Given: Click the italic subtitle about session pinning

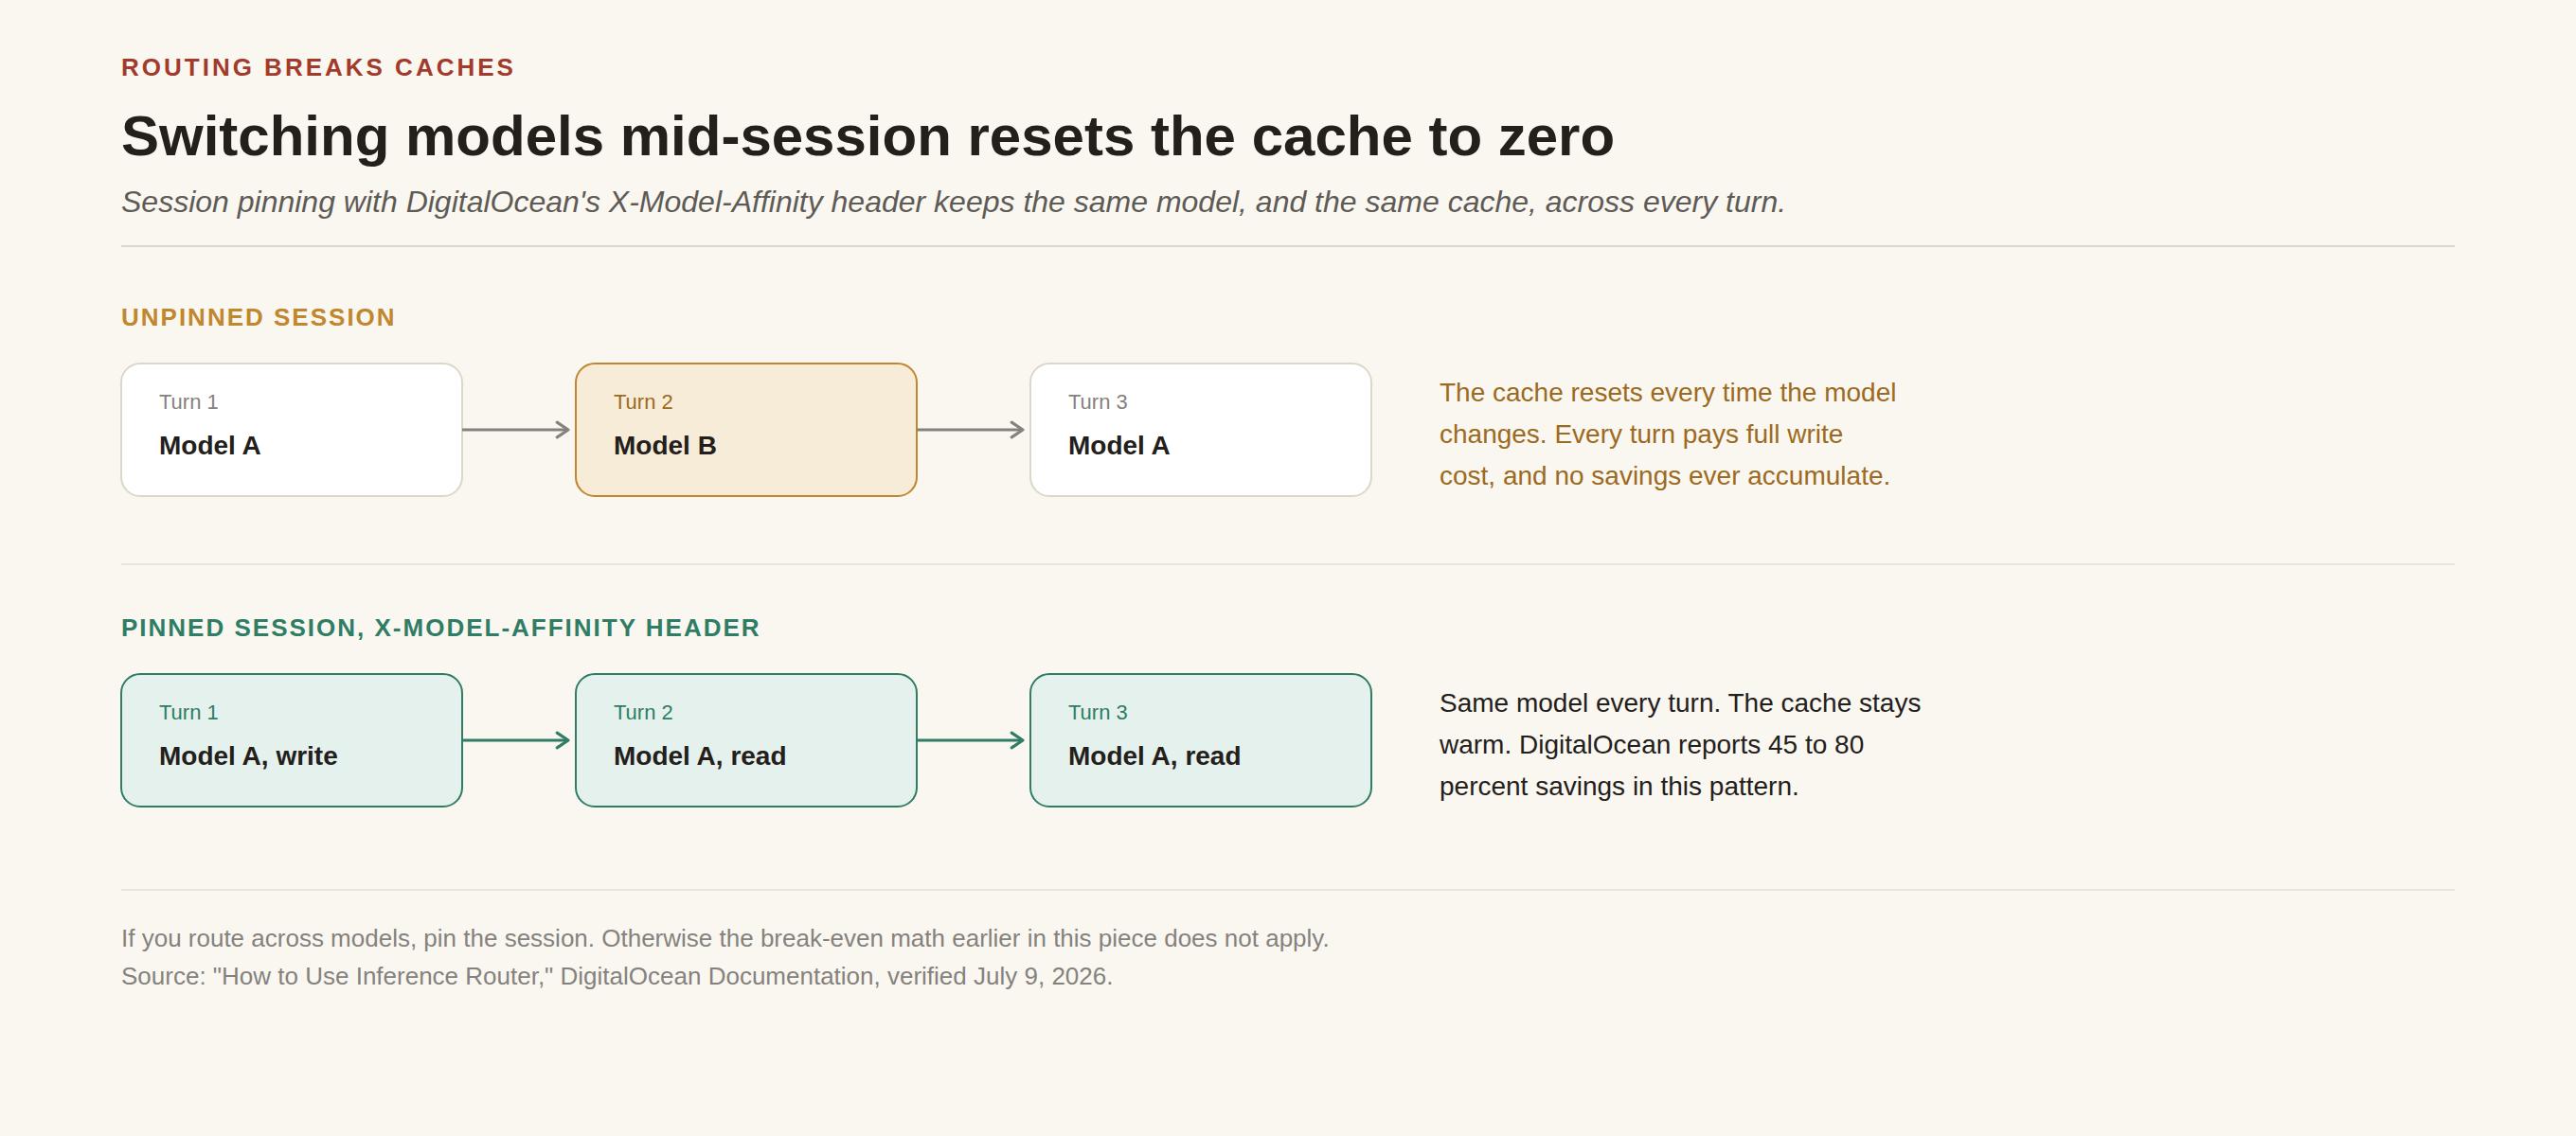Looking at the screenshot, I should [953, 202].
